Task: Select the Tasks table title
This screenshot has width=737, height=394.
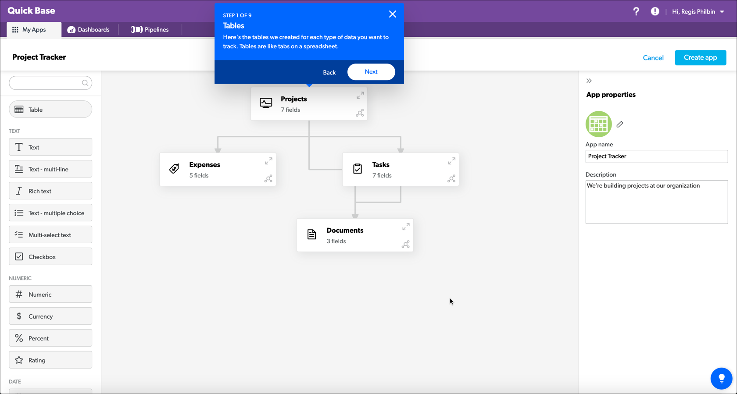Action: pos(381,165)
